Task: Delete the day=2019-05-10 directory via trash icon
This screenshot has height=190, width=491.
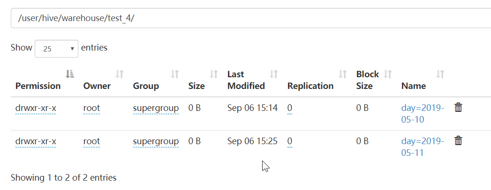Action: click(458, 108)
